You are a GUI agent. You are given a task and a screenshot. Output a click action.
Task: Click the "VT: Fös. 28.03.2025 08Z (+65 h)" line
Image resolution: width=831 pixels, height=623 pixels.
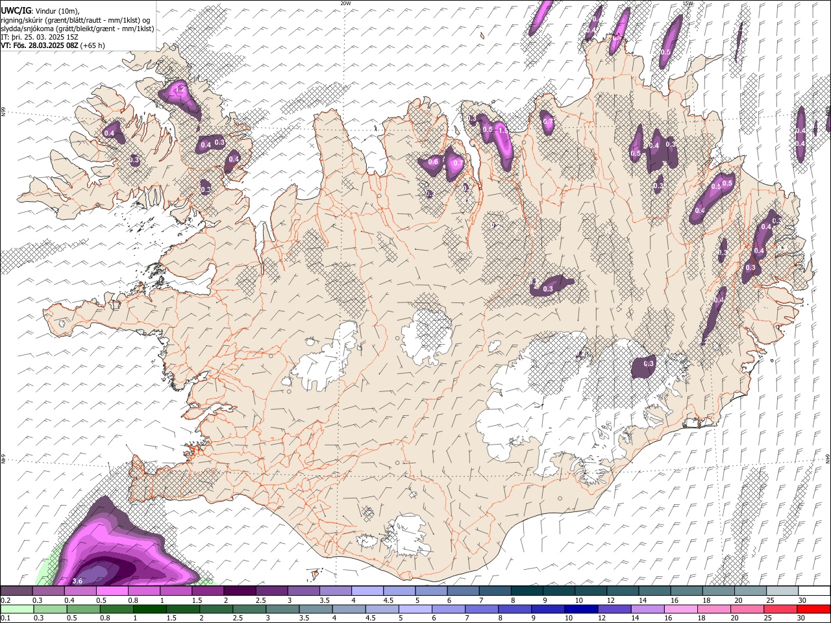click(53, 45)
